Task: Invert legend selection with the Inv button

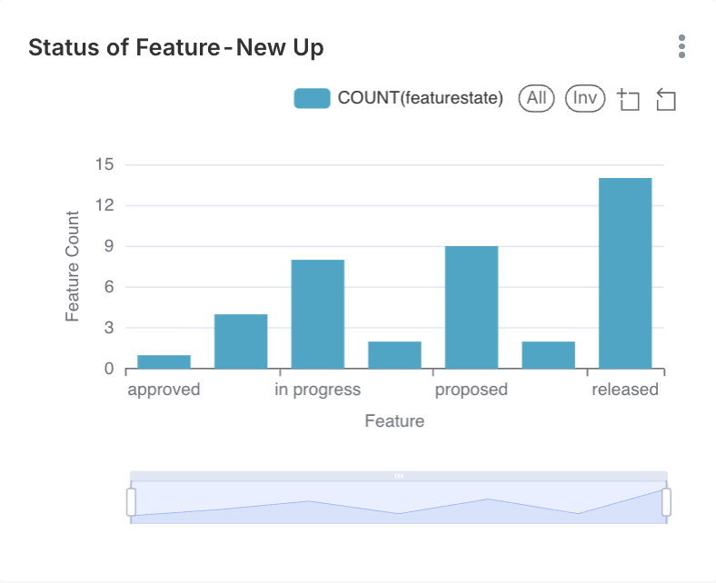Action: pyautogui.click(x=585, y=98)
